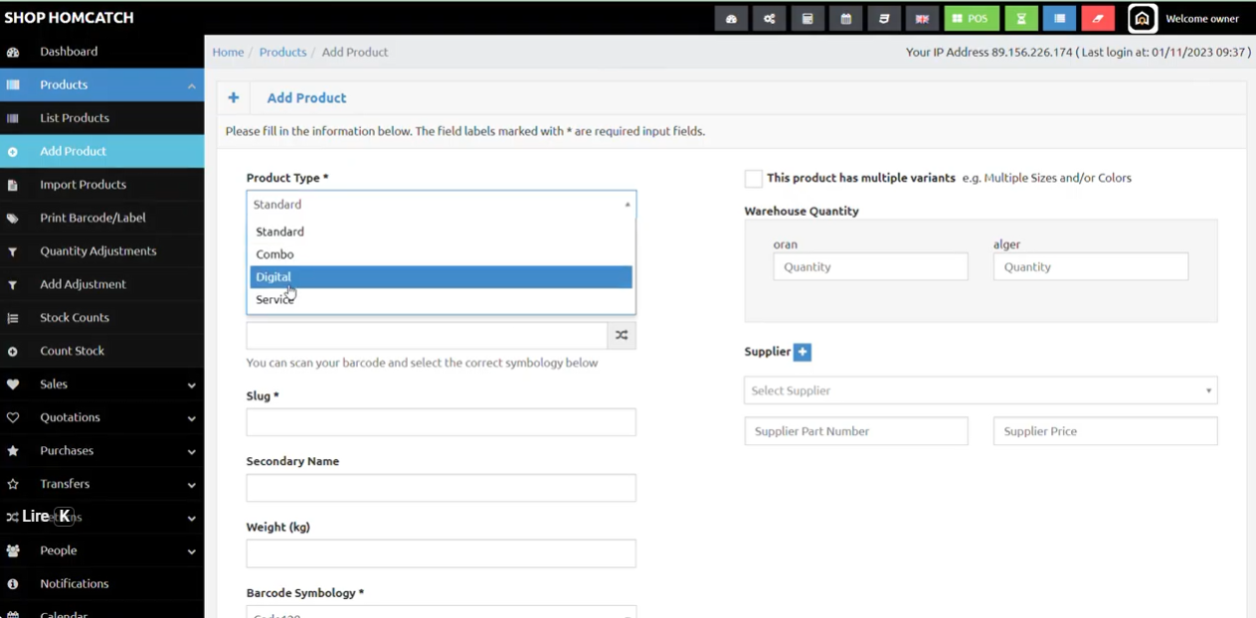Click the Supplier Part Number field
The image size is (1256, 618).
[x=856, y=431]
